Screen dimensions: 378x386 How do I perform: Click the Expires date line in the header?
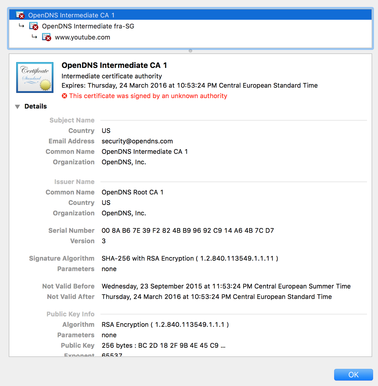[189, 86]
